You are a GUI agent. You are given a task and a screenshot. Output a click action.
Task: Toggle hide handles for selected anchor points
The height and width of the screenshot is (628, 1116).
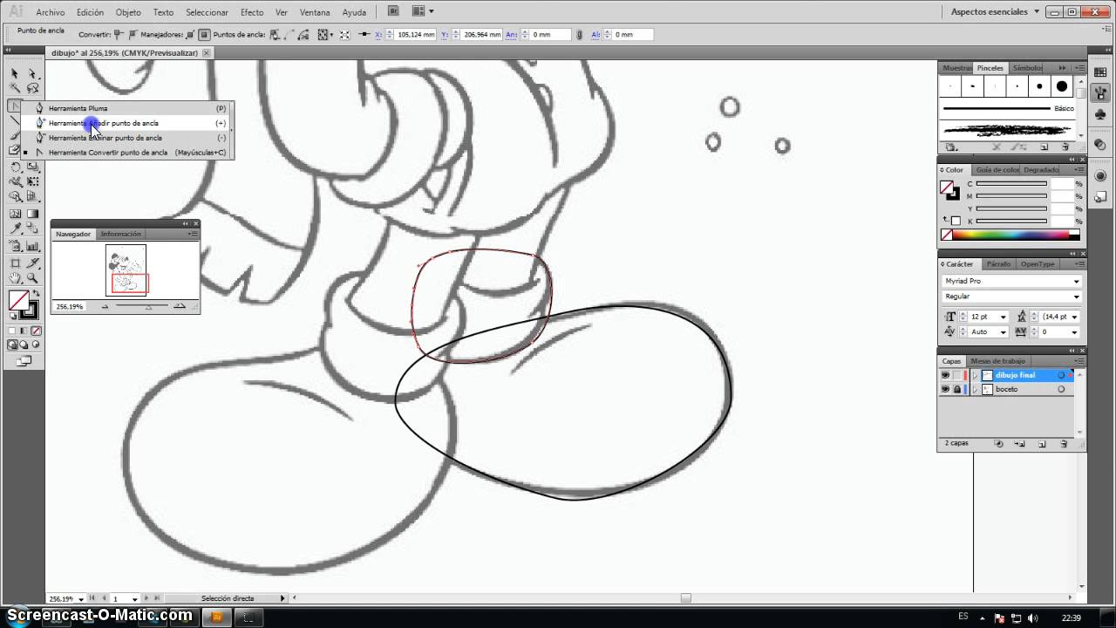(204, 35)
